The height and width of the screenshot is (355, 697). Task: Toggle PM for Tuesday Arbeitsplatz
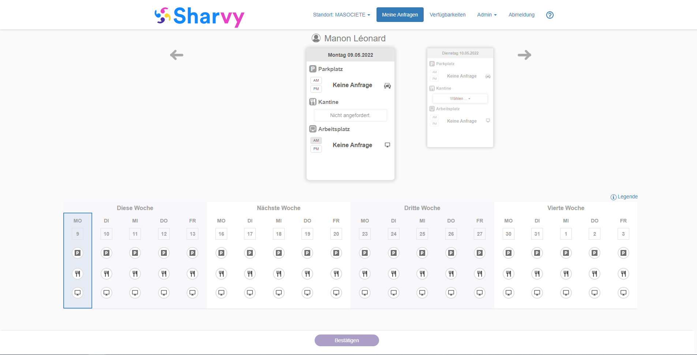click(x=435, y=124)
